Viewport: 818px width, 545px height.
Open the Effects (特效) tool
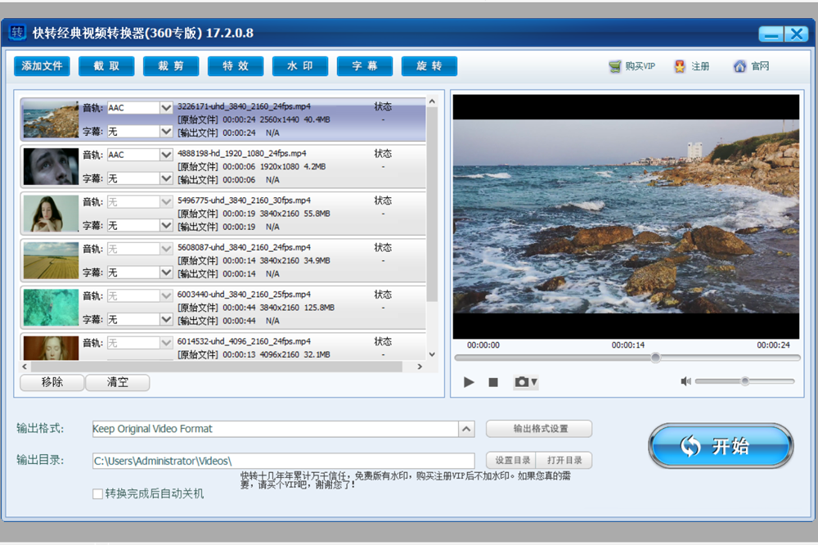point(236,66)
